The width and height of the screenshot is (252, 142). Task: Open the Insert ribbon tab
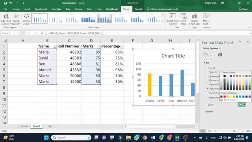(x=27, y=9)
